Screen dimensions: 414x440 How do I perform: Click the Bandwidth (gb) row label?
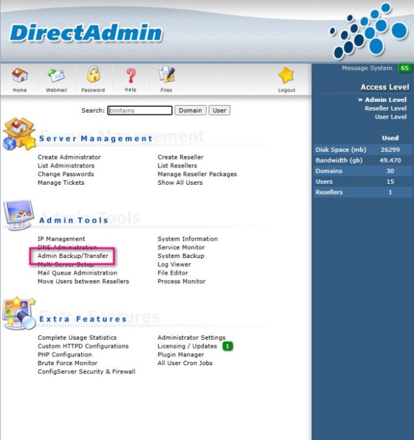pos(339,160)
